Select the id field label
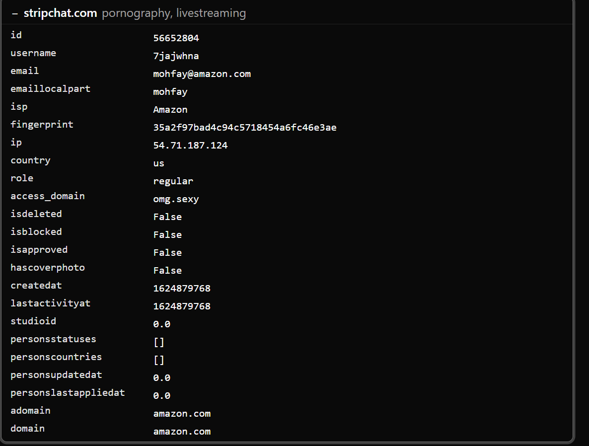Image resolution: width=589 pixels, height=446 pixels. [16, 35]
